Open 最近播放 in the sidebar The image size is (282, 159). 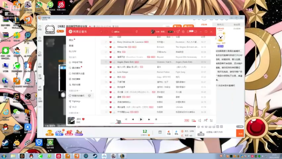(75, 68)
